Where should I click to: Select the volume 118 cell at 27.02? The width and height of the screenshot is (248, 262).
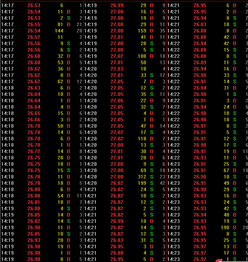142,139
